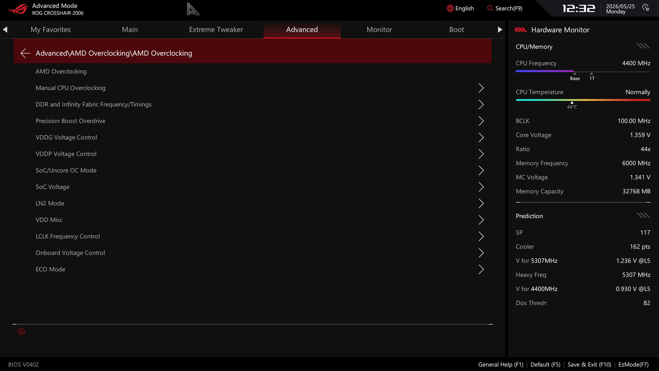This screenshot has height=371, width=659.
Task: Open VDD Misc entry
Action: (253, 220)
